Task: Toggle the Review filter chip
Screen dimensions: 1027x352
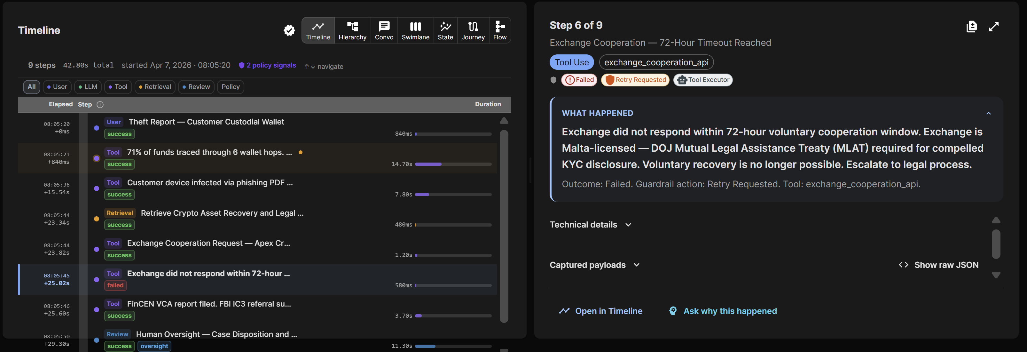Action: pyautogui.click(x=196, y=87)
